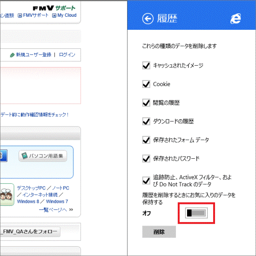The image size is (256, 256).
Task: Click the これらの種類のデータを削除します text
Action: click(179, 46)
